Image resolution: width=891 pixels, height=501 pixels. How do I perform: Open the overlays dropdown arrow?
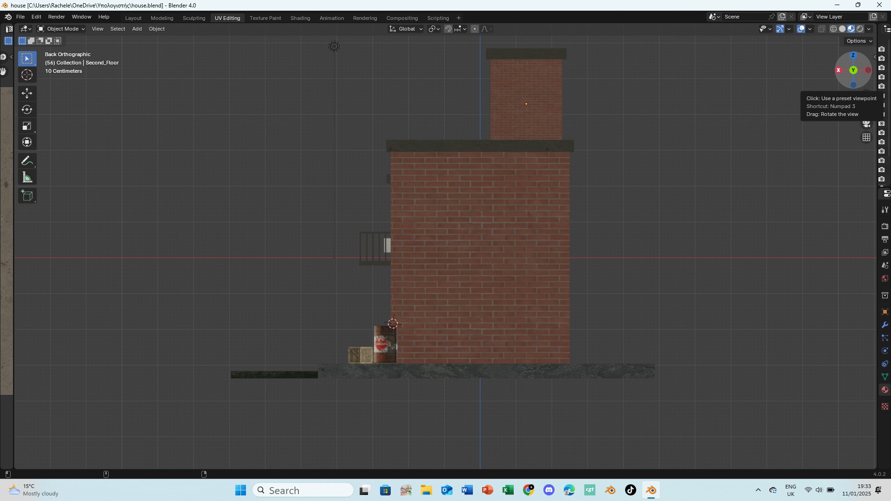coord(810,29)
